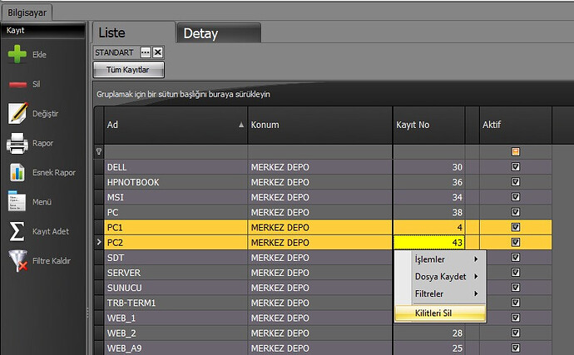Click sort arrow on Ad column header
This screenshot has height=355, width=574.
click(x=241, y=125)
